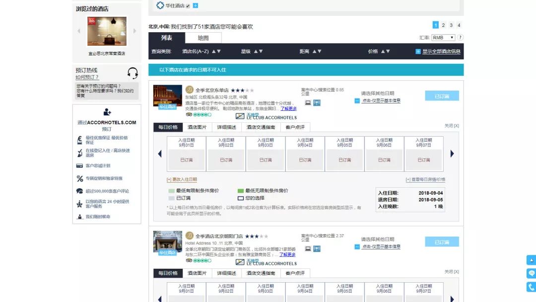This screenshot has height=302, width=536.
Task: Go to results page 3
Action: click(x=451, y=25)
